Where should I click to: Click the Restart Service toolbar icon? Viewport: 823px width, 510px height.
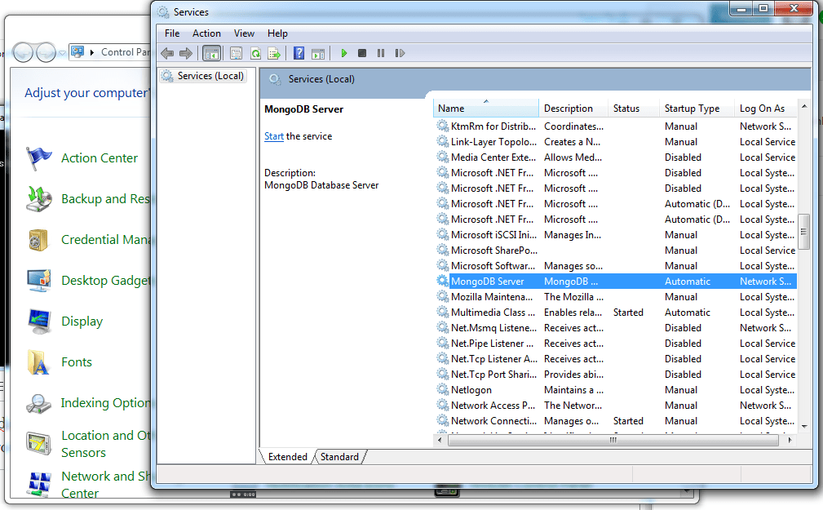pos(400,53)
